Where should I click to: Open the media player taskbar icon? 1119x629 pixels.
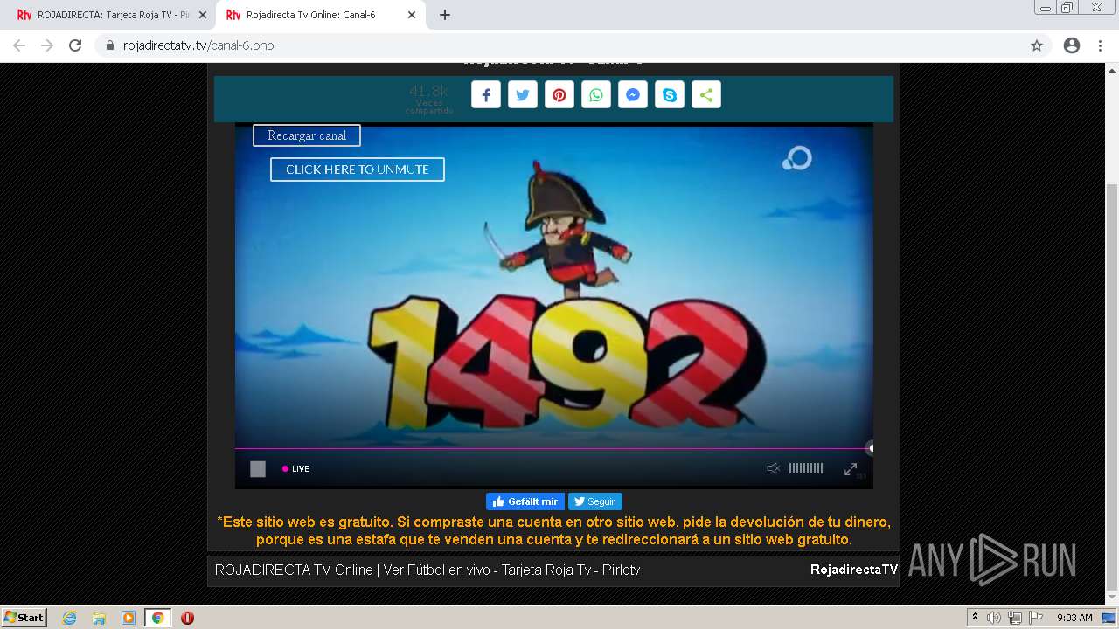point(128,618)
